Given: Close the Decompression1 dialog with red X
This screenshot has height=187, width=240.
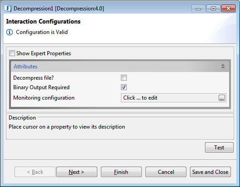Looking at the screenshot, I should coord(228,9).
